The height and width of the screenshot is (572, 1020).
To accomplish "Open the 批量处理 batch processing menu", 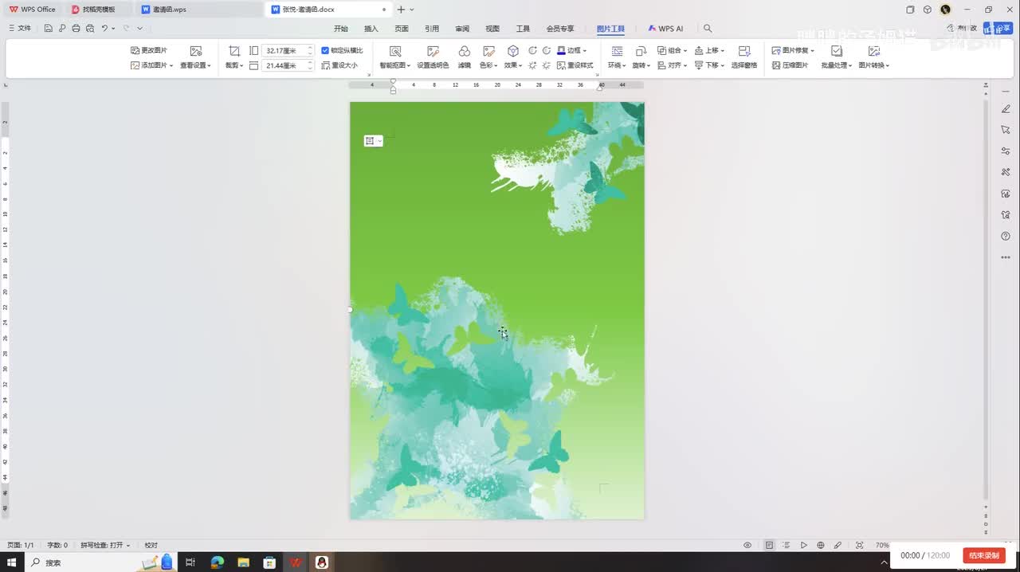I will click(x=837, y=58).
